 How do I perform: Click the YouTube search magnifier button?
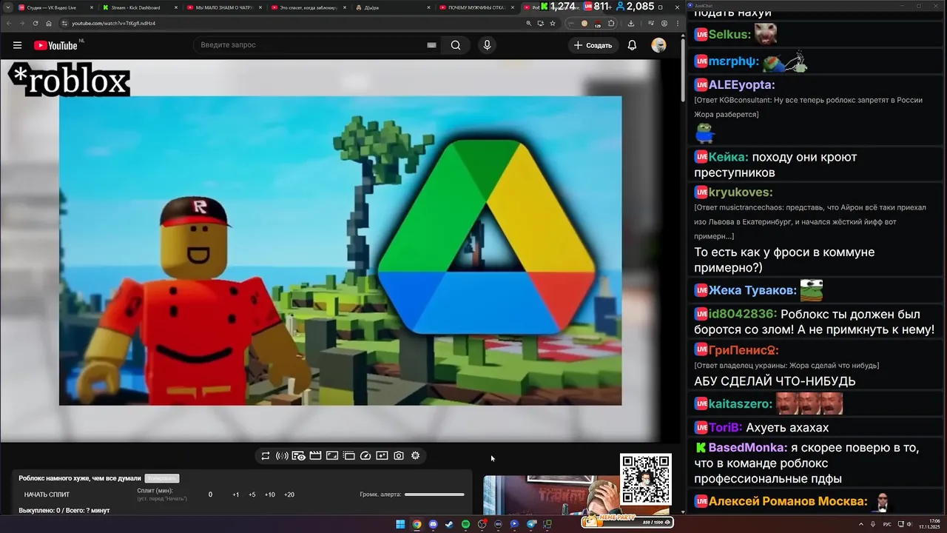[456, 45]
